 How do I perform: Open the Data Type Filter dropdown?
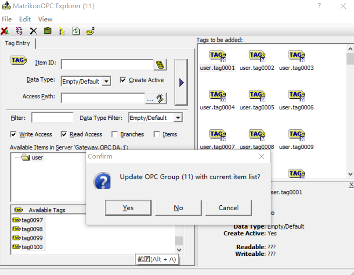point(178,118)
